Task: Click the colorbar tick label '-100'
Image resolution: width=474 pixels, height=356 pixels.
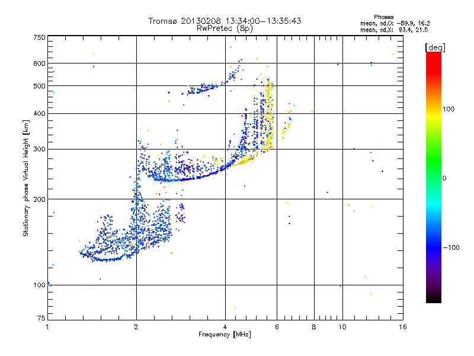Action: (451, 247)
